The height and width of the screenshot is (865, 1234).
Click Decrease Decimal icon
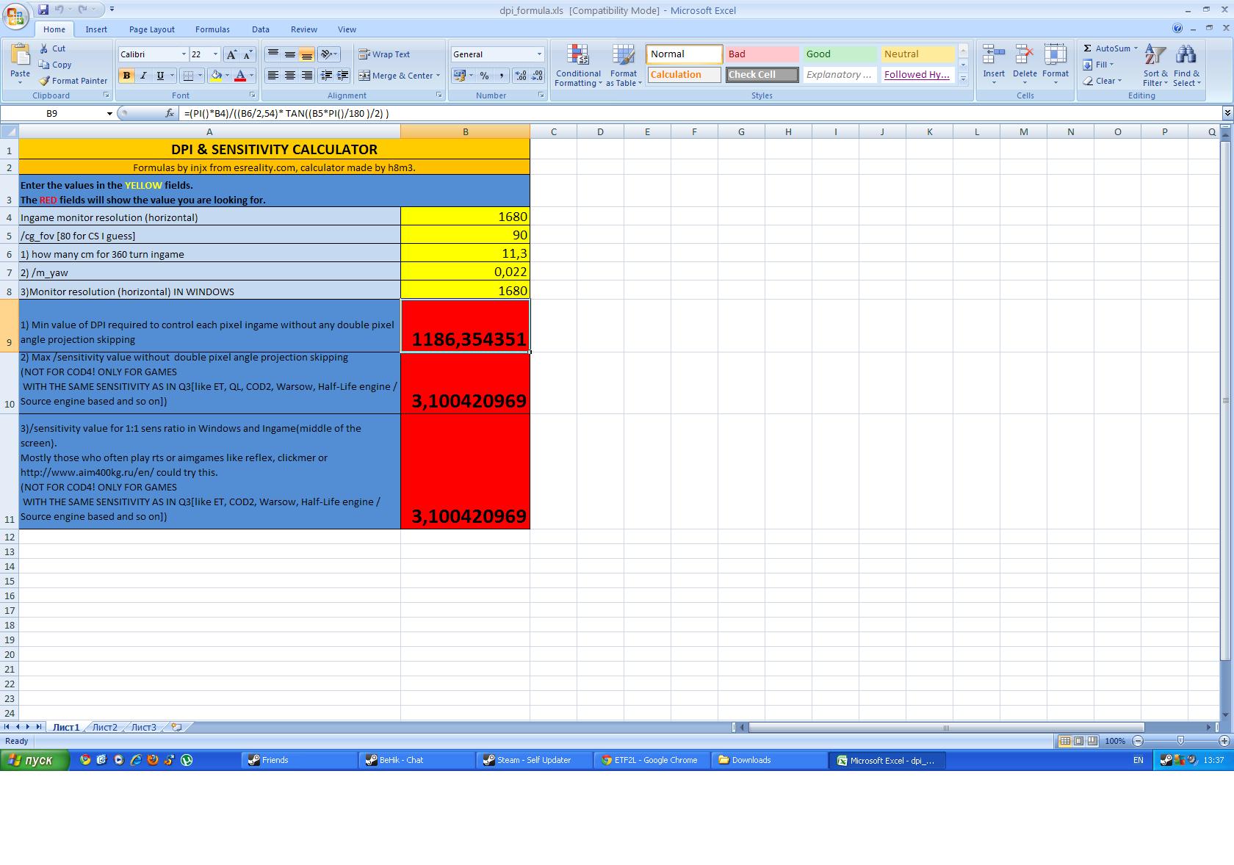[x=537, y=76]
